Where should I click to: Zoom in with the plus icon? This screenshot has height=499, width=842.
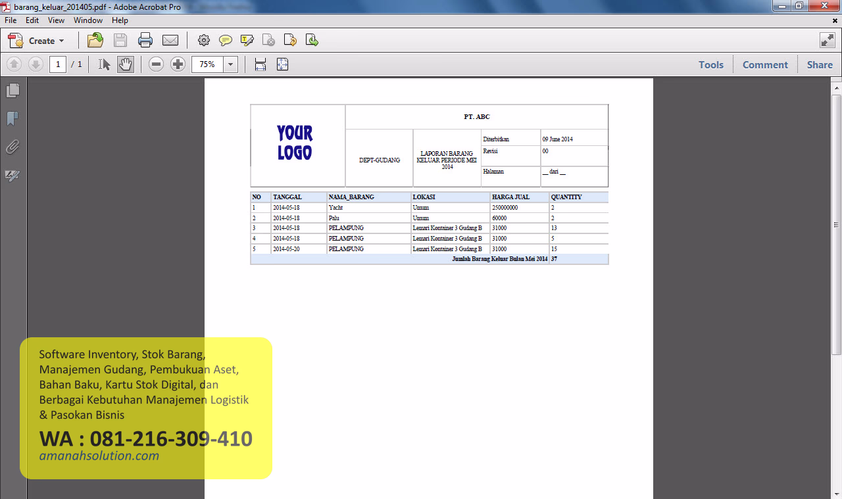pyautogui.click(x=178, y=64)
